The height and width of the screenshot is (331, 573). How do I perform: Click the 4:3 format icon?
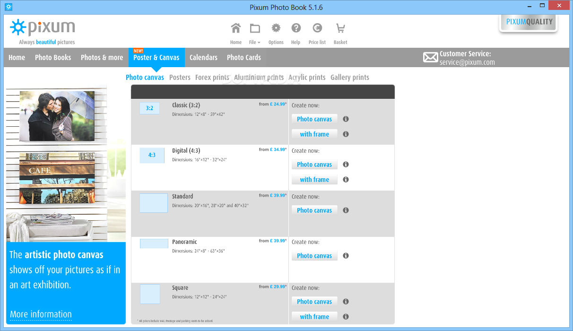coord(152,155)
